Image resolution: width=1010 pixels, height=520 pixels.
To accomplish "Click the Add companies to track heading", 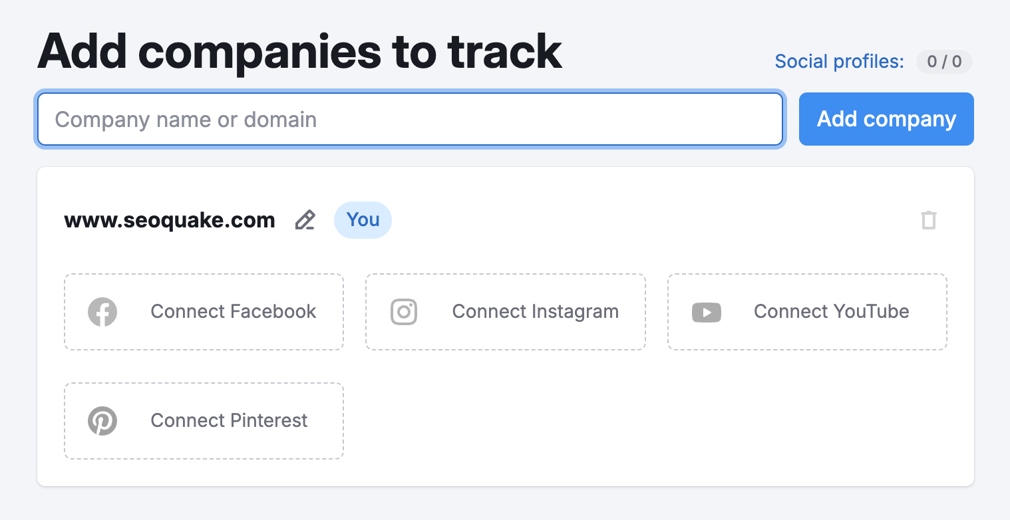I will tap(299, 50).
